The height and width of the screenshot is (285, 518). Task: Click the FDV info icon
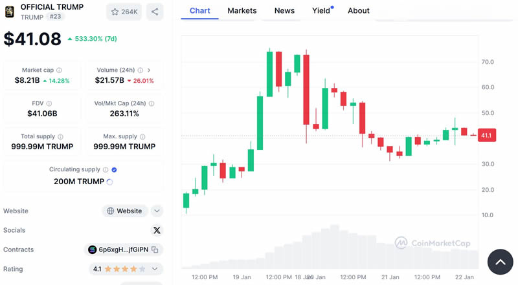(x=49, y=103)
